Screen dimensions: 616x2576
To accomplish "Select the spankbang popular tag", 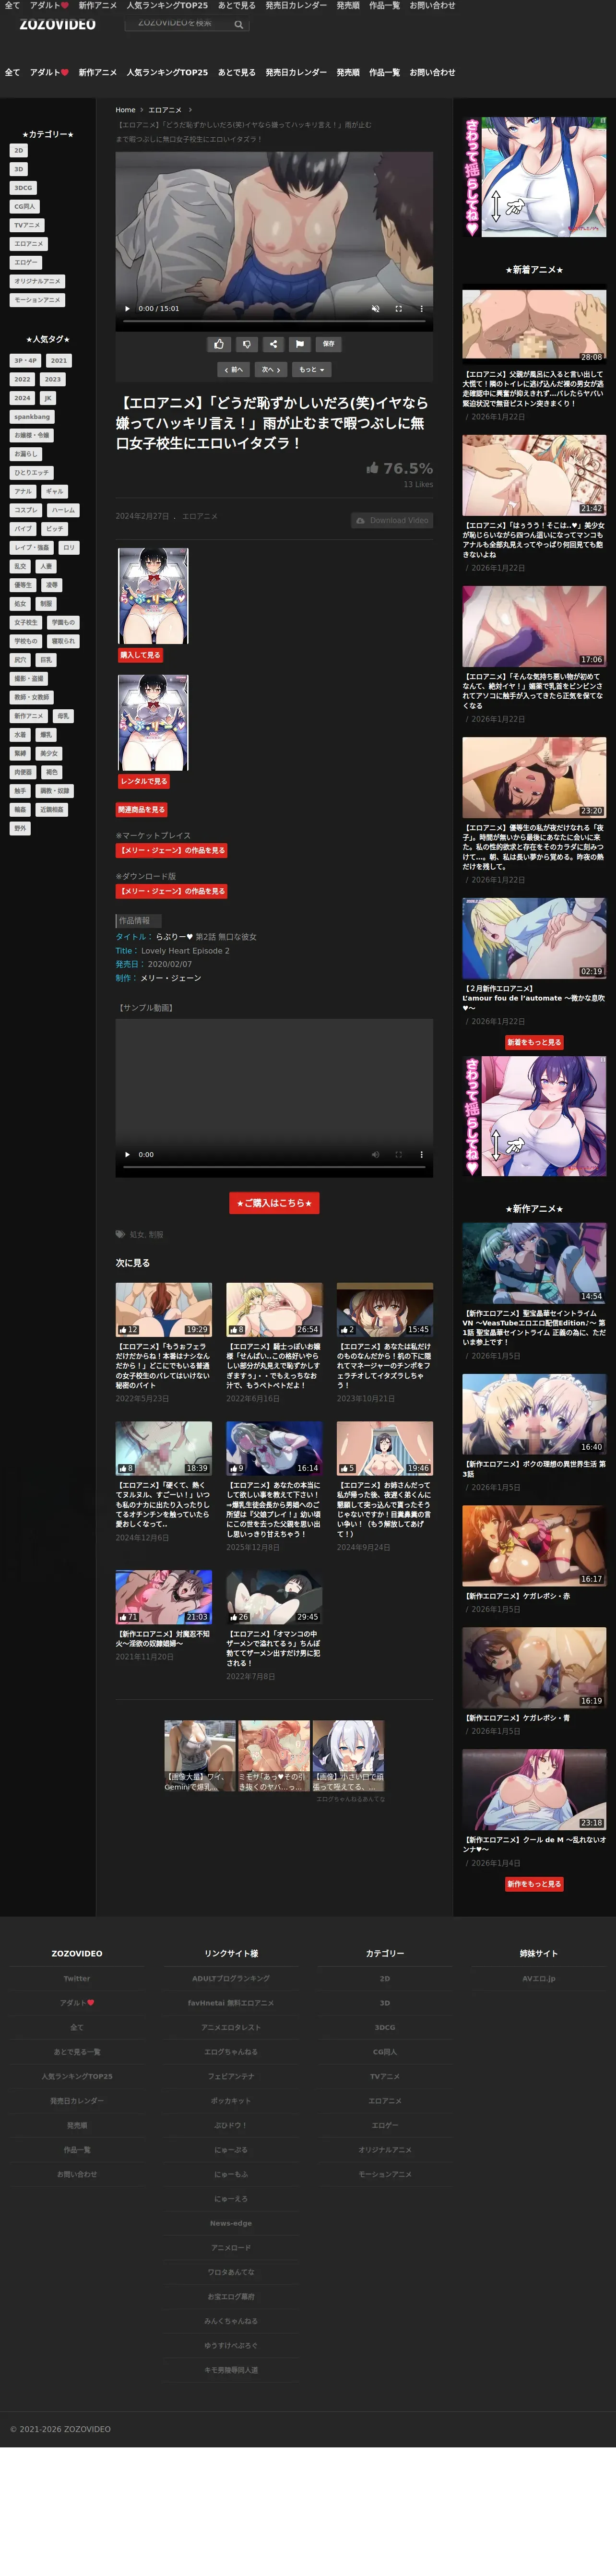I will pos(32,417).
